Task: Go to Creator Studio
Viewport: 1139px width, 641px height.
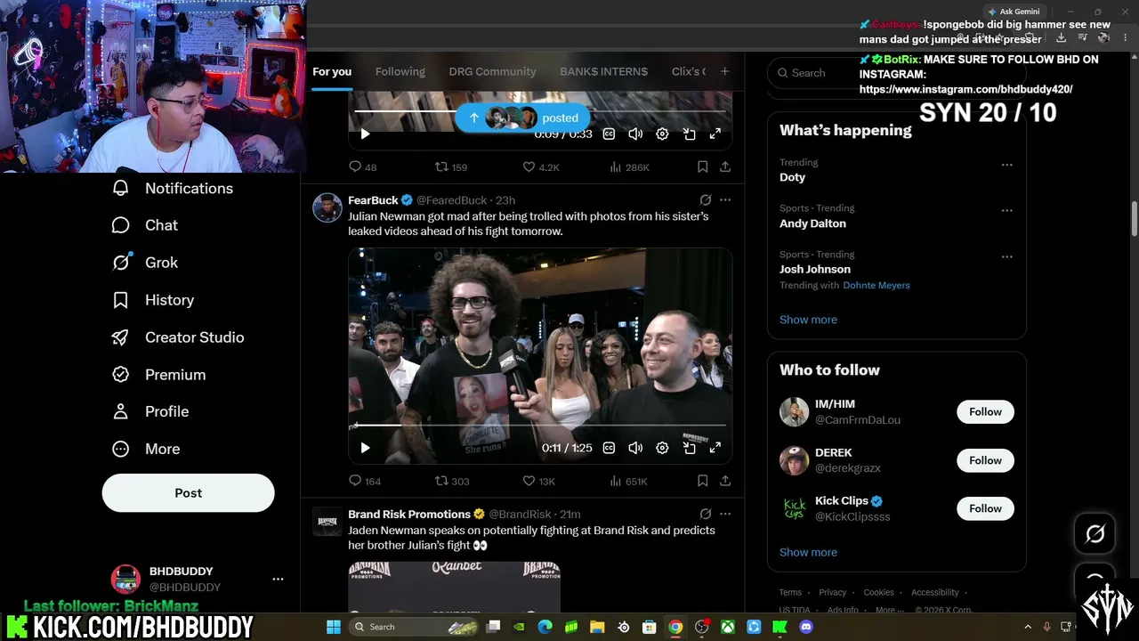Action: point(177,337)
